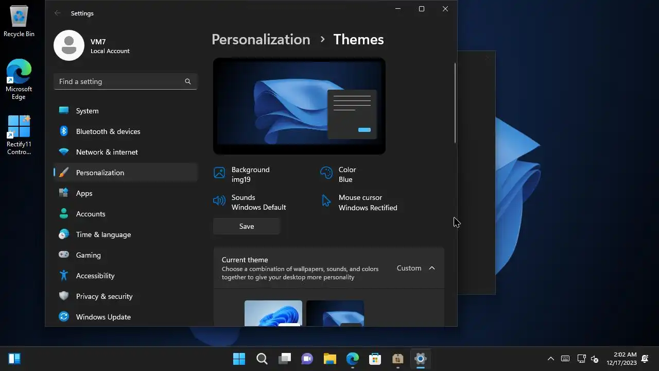Click the Privacy & security shield icon
Screen dimensions: 659x371
pyautogui.click(x=64, y=296)
